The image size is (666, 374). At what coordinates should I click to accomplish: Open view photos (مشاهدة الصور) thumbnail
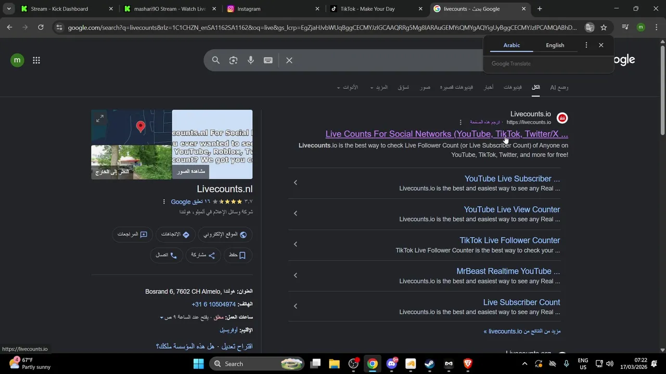point(212,144)
